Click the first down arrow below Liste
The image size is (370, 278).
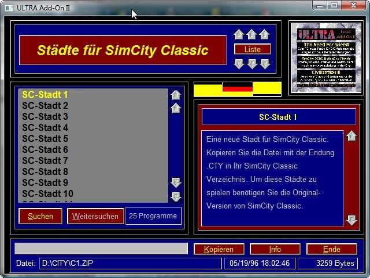click(x=239, y=64)
